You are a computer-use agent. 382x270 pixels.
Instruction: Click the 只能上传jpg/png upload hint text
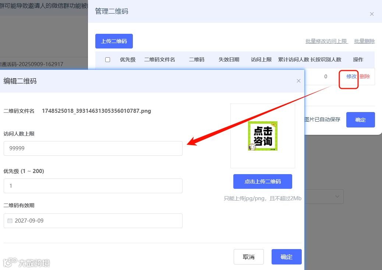click(x=263, y=198)
